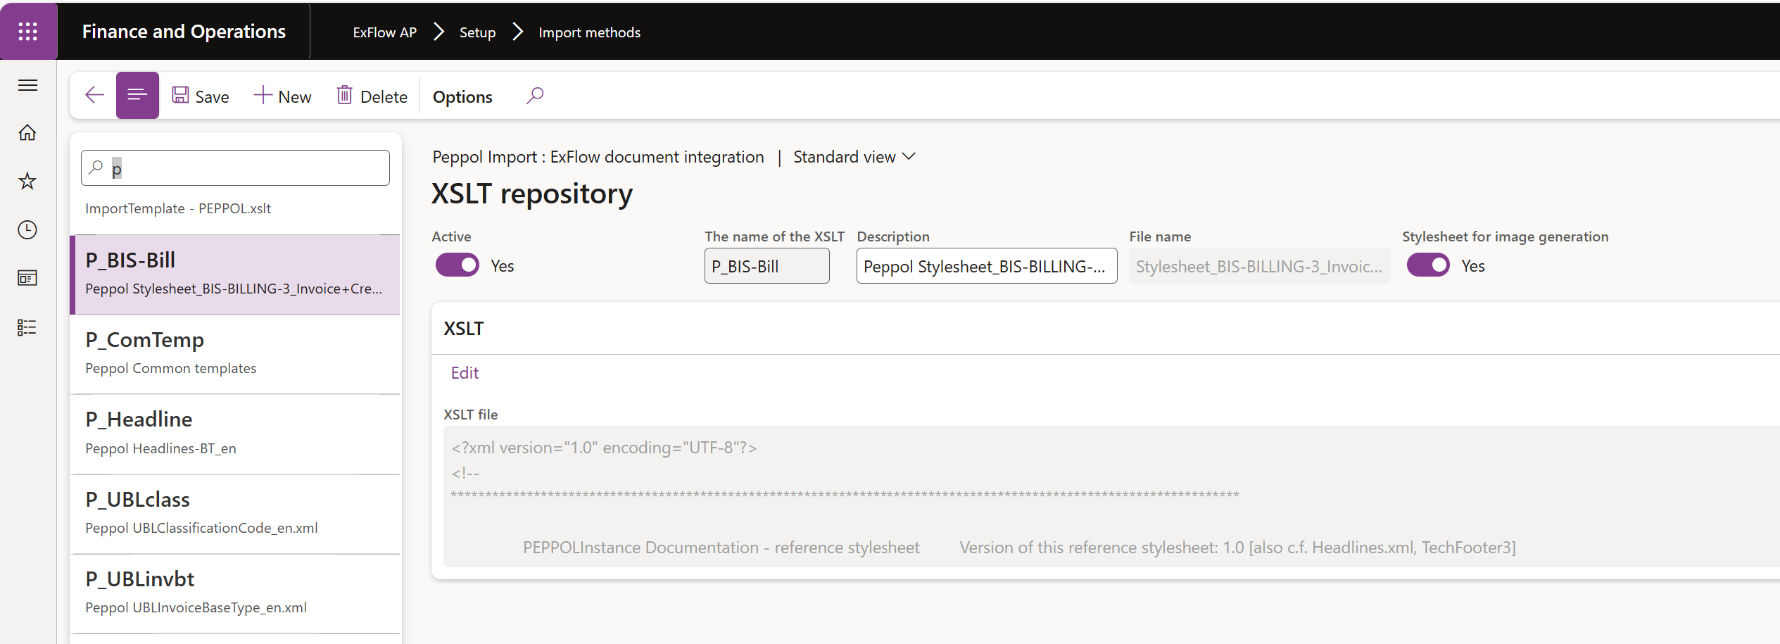The width and height of the screenshot is (1780, 644).
Task: Click Peppol Headlines-BT_en description
Action: (160, 448)
